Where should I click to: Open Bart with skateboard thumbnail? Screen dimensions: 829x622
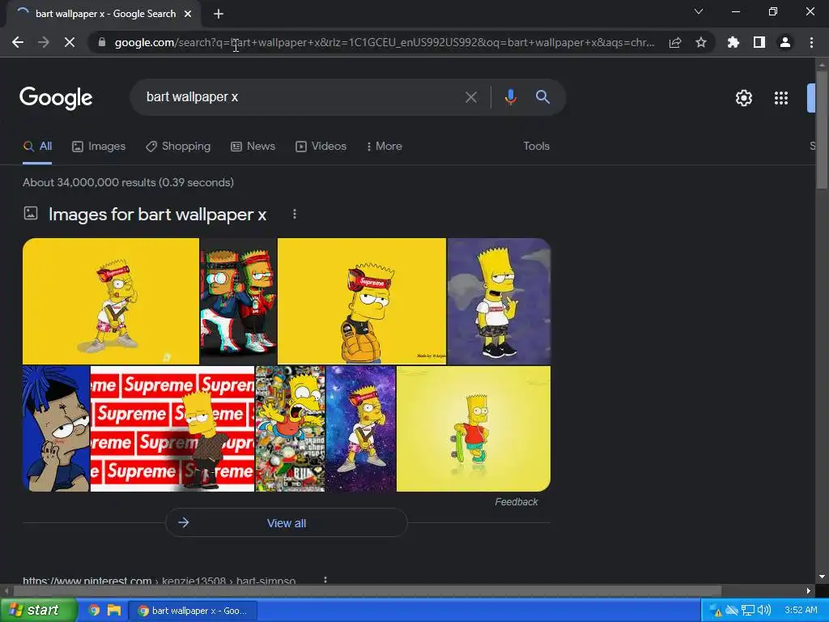pyautogui.click(x=473, y=428)
